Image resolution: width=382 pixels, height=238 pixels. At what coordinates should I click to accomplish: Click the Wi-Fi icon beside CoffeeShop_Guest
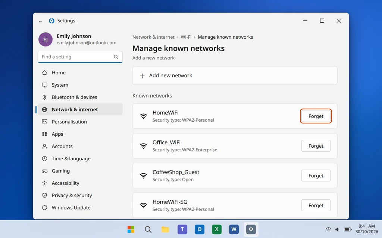coord(144,176)
